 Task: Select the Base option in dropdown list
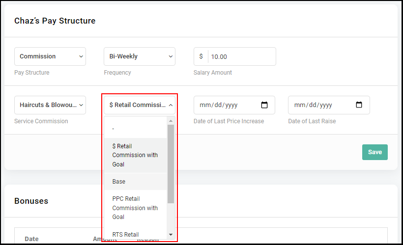136,182
